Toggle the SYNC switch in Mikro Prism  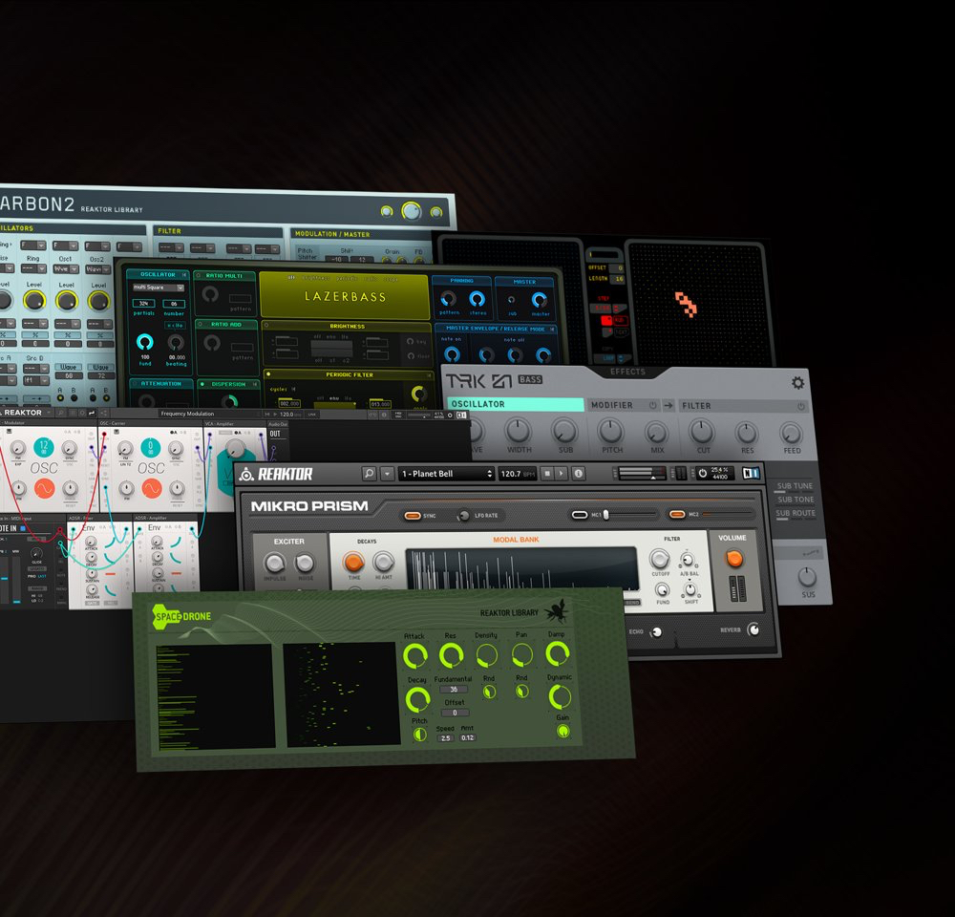413,516
